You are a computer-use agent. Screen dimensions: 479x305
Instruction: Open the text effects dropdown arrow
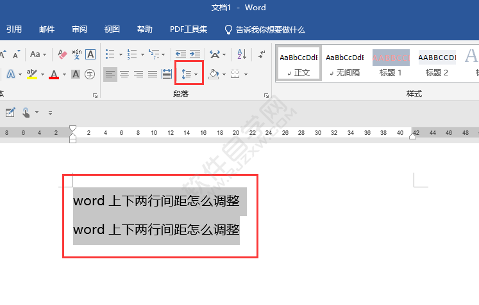point(20,74)
